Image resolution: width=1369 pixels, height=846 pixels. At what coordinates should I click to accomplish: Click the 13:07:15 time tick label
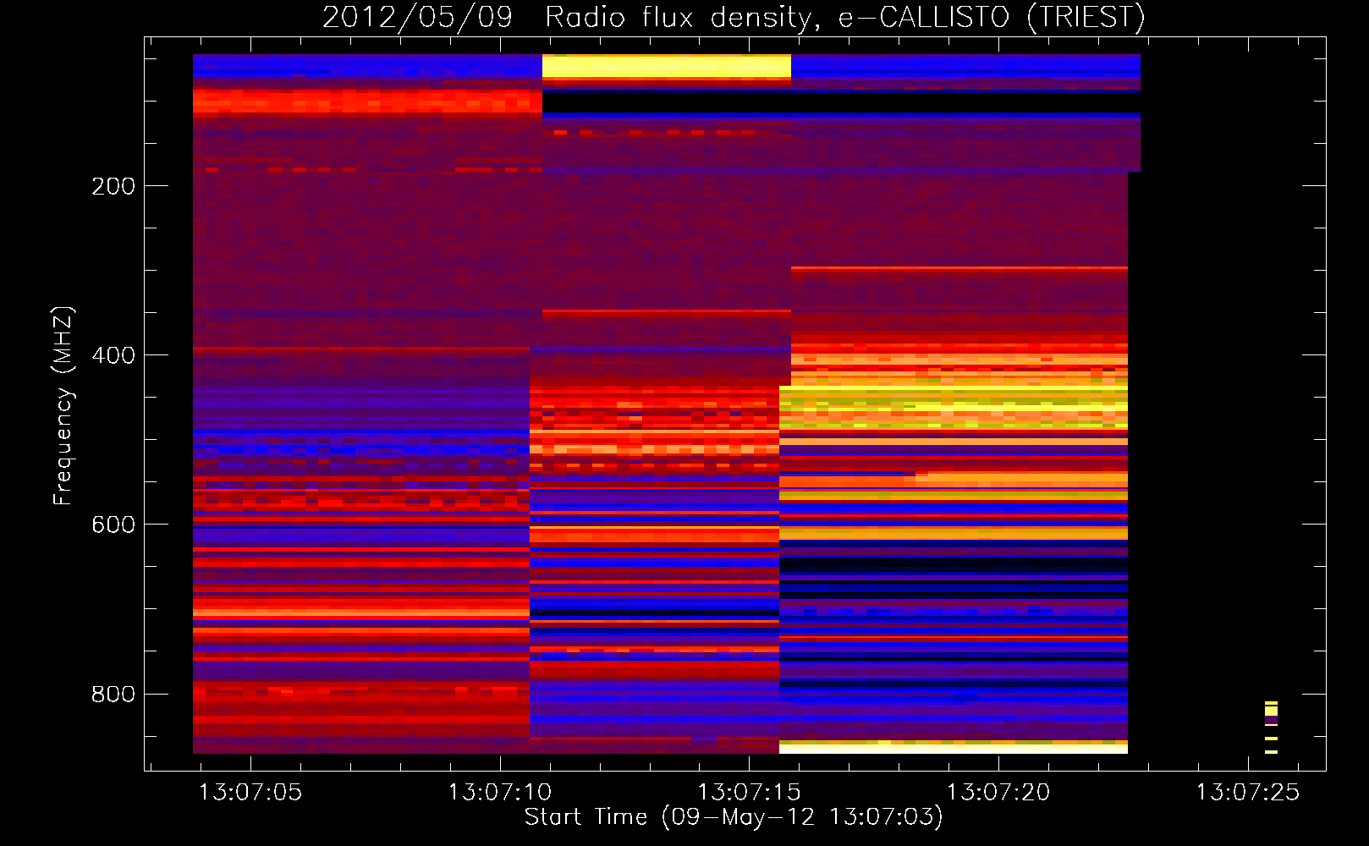tap(749, 793)
